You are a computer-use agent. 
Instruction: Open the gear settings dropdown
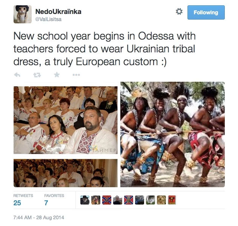click(x=179, y=12)
